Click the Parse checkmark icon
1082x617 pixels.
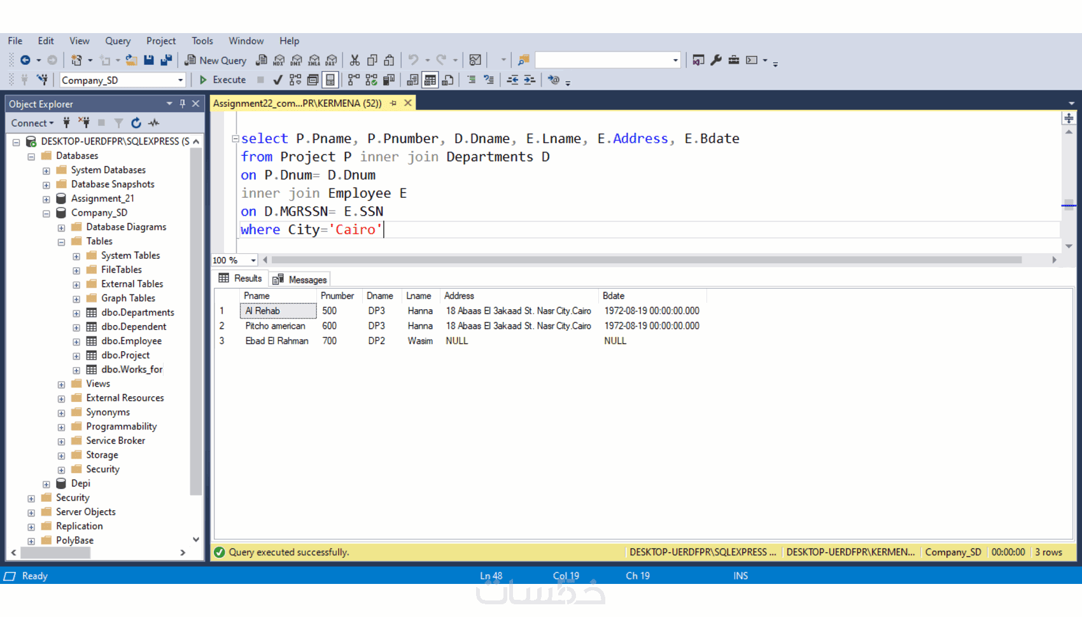[278, 80]
